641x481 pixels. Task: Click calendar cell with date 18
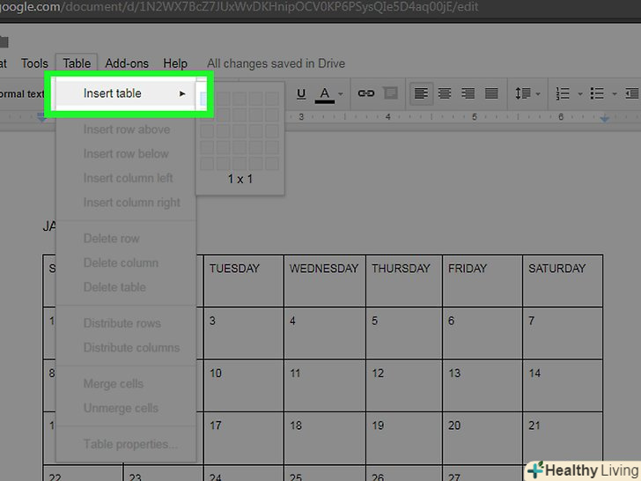(325, 438)
